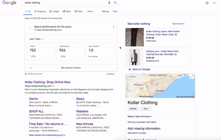Click the Sponsored info icon
Viewport: 221px width, 140px height.
[183, 24]
